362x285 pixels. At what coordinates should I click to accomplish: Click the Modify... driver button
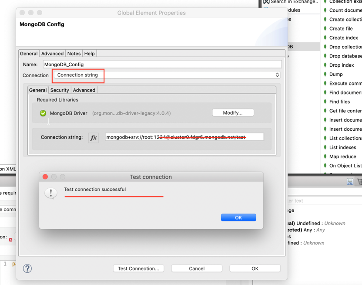[x=233, y=112]
